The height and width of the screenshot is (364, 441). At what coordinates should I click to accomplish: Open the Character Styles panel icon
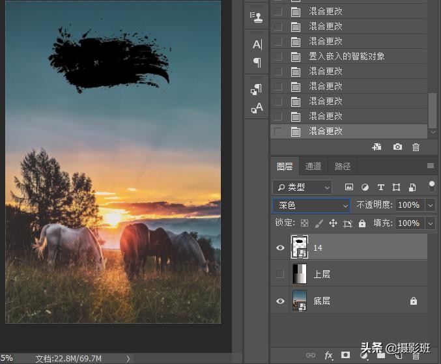(257, 108)
